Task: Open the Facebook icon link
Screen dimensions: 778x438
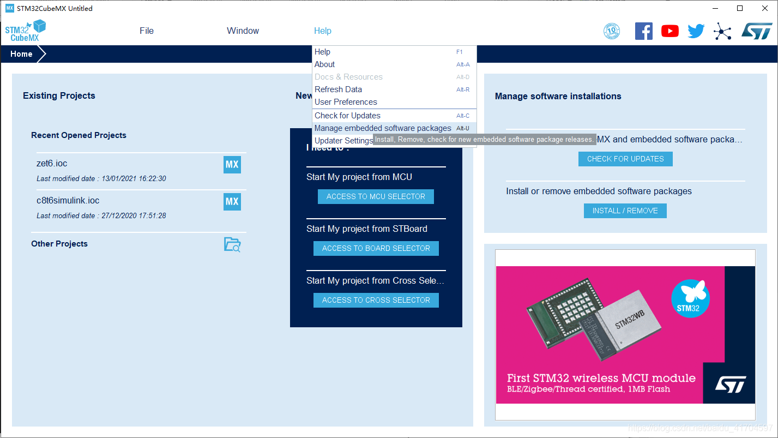Action: coord(643,31)
